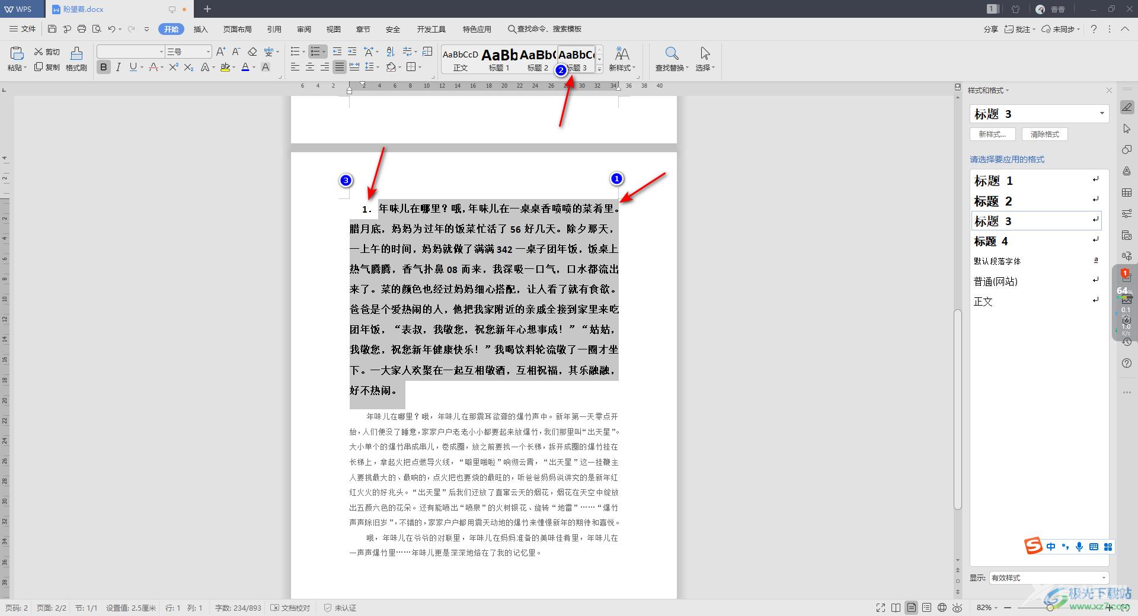Toggle numbered list button
The height and width of the screenshot is (616, 1138).
pyautogui.click(x=315, y=52)
